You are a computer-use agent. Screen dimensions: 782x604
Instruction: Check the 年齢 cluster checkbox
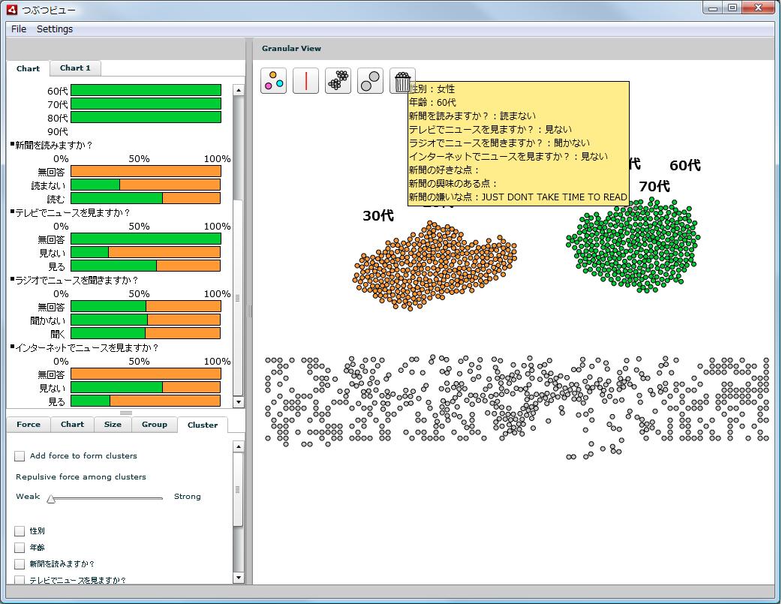pyautogui.click(x=20, y=548)
